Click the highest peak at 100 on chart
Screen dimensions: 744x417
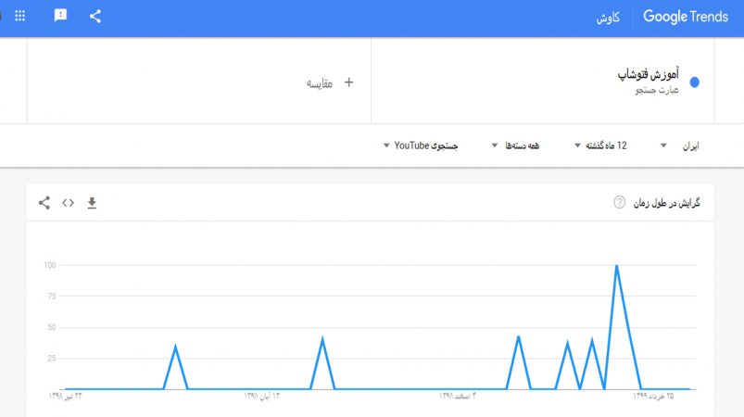tap(616, 265)
